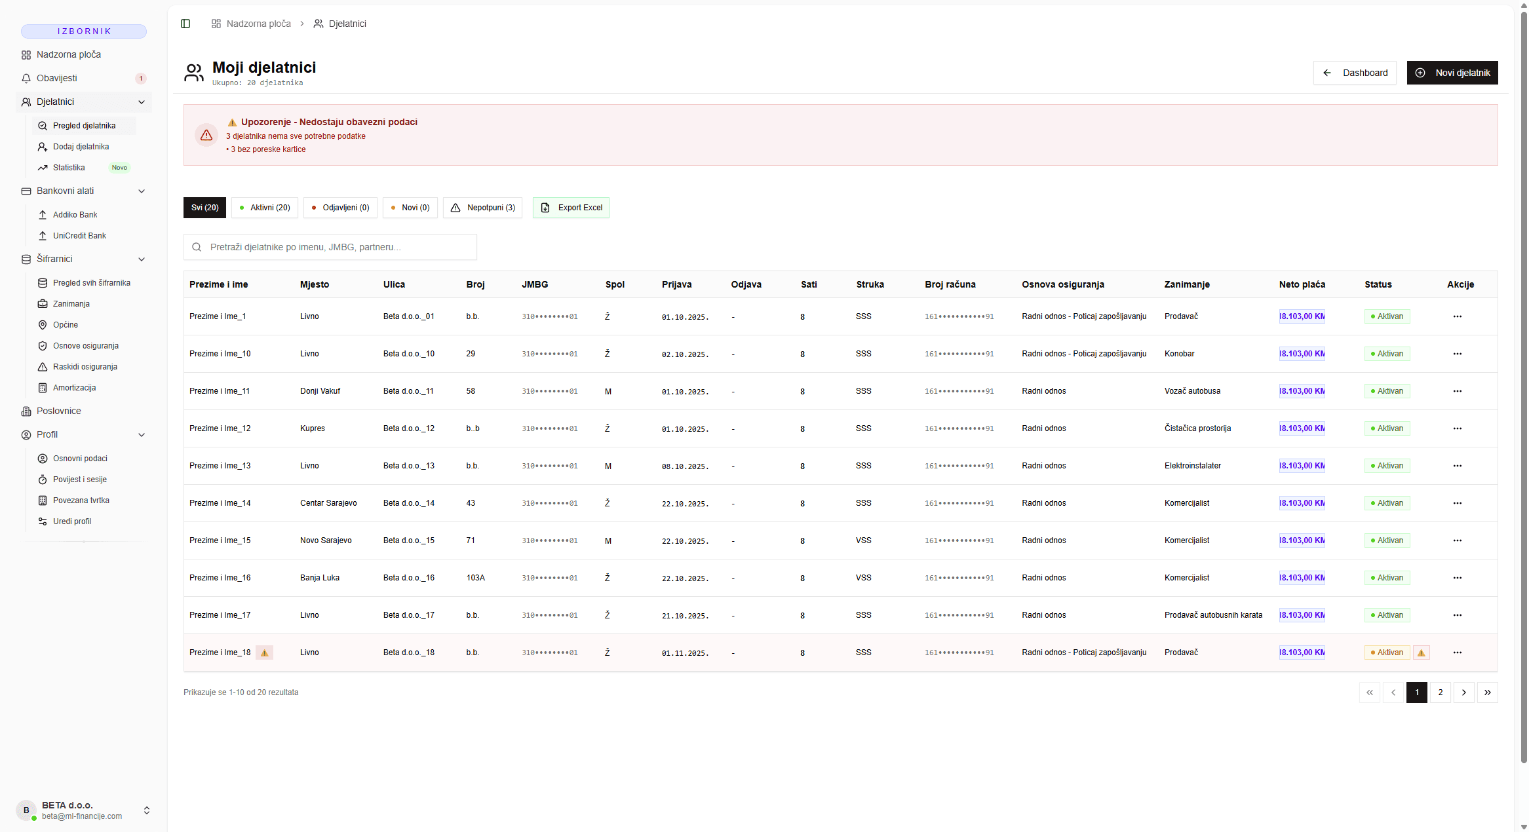Click the status warning icon in the last row
1529x832 pixels.
tap(1421, 652)
